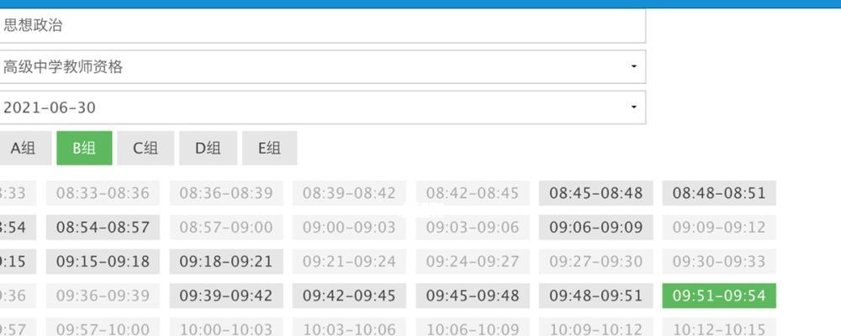Click the disabled 09:00-09:03 slot
The height and width of the screenshot is (336, 841).
click(x=349, y=227)
